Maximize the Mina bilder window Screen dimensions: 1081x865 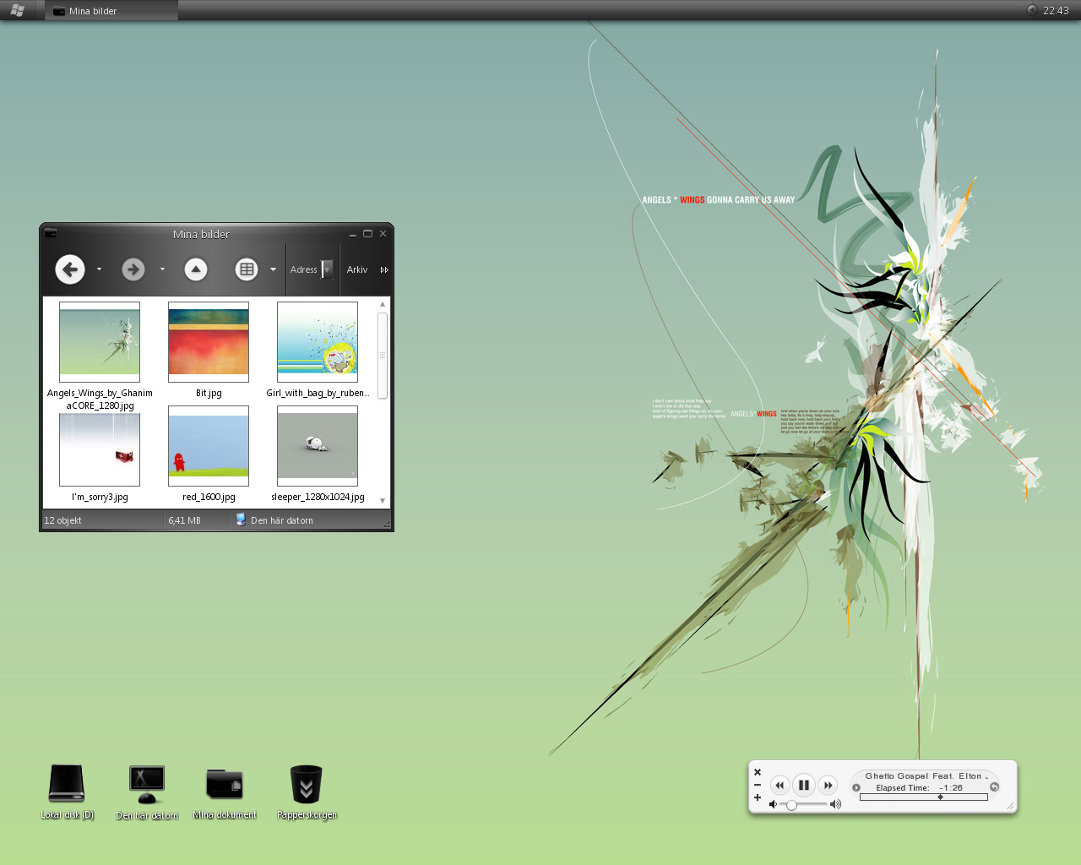tap(367, 234)
